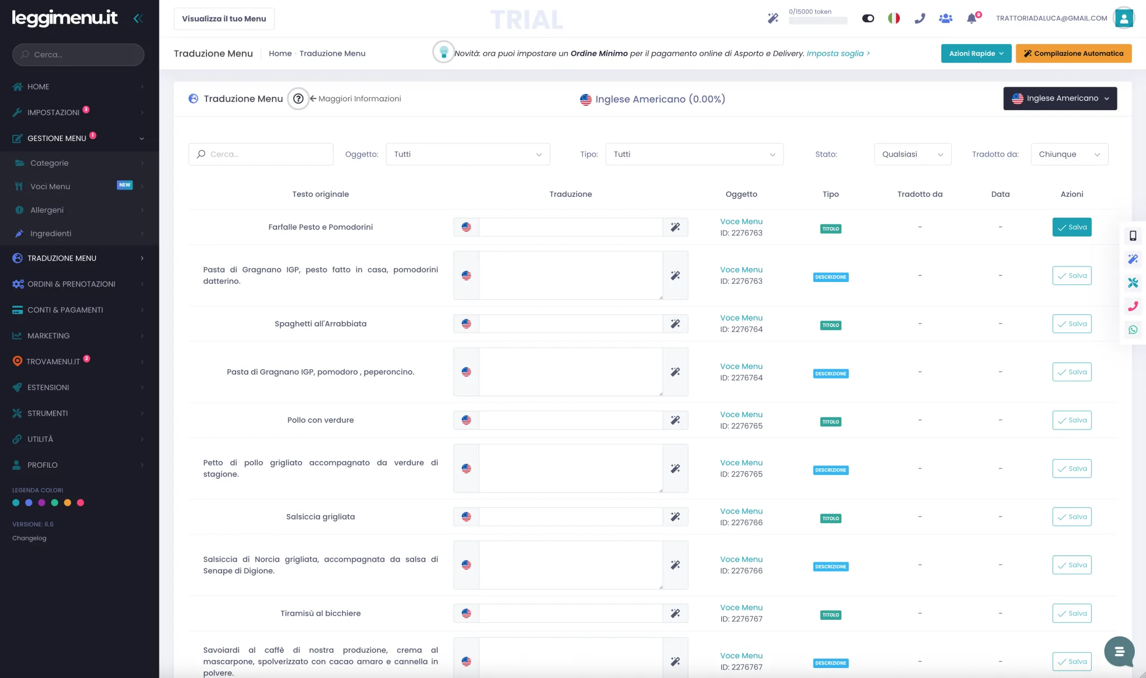Viewport: 1146px width, 678px height.
Task: Open the Italian flag language selector
Action: [x=894, y=18]
